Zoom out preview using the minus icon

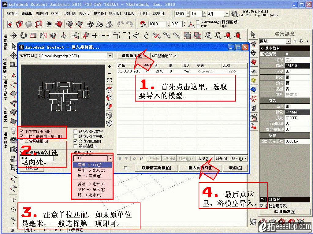pyautogui.click(x=110, y=73)
